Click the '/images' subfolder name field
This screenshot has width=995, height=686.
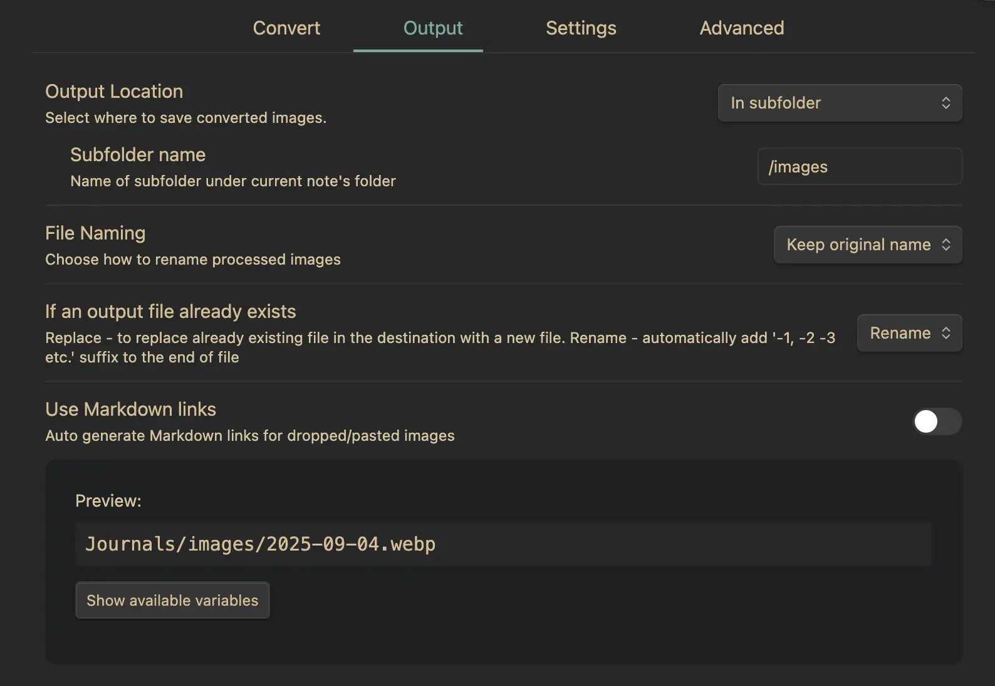(x=859, y=167)
